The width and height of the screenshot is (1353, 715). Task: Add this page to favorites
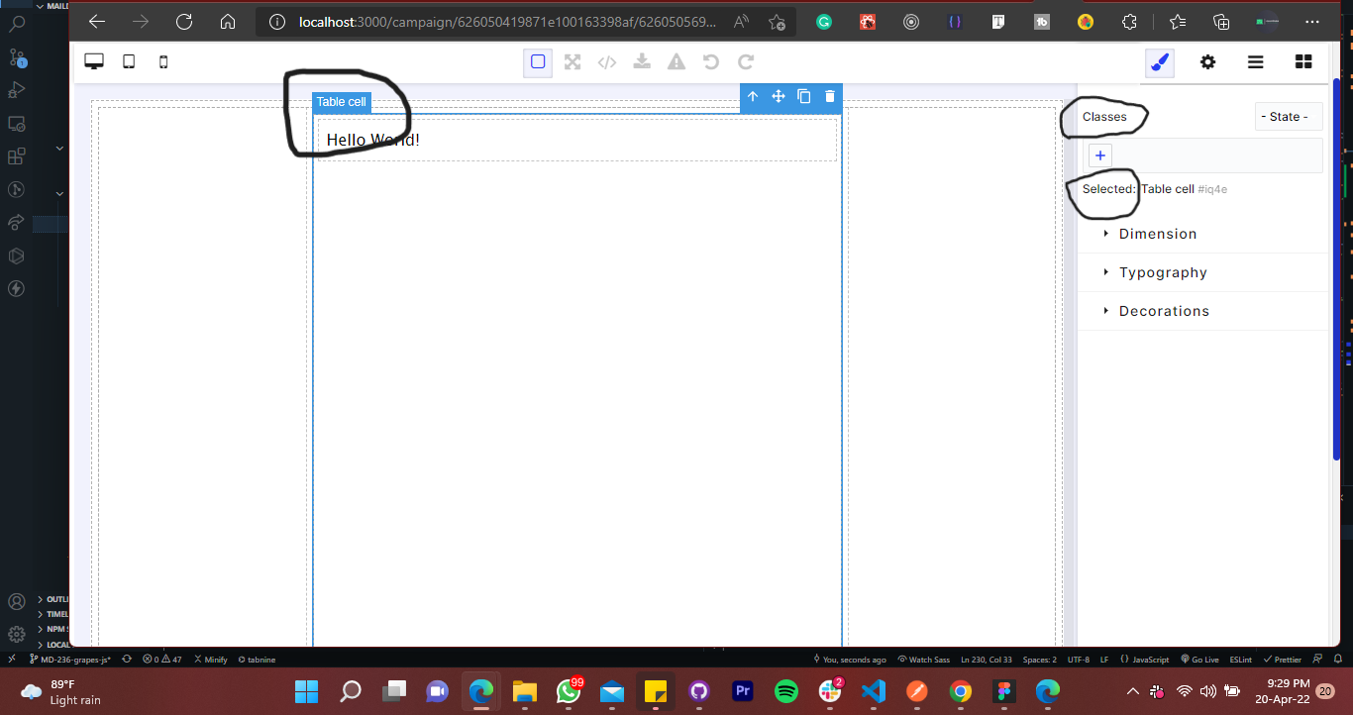coord(777,22)
